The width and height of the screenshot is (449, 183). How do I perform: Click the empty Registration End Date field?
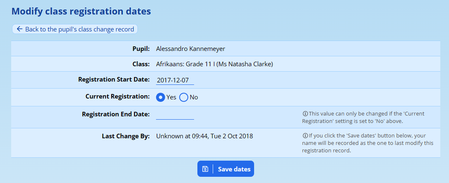pos(175,115)
